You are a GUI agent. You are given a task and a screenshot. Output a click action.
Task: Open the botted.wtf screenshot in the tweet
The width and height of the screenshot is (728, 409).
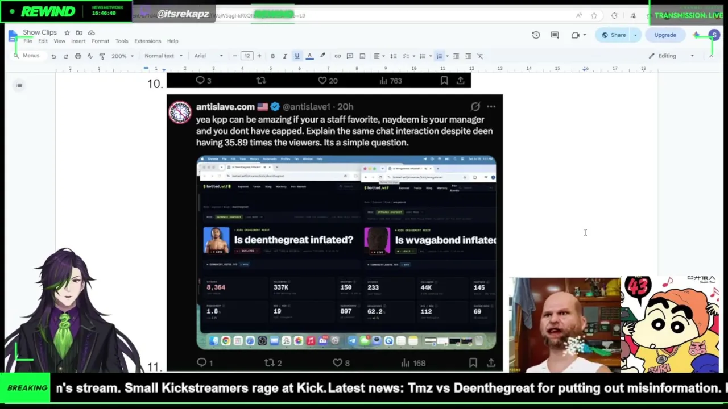coord(346,252)
